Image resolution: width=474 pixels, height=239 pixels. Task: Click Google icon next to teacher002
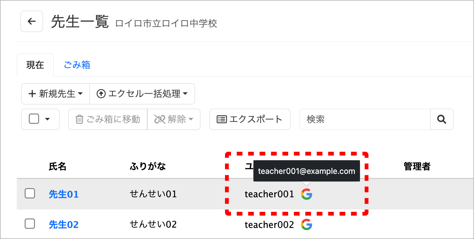pos(307,224)
